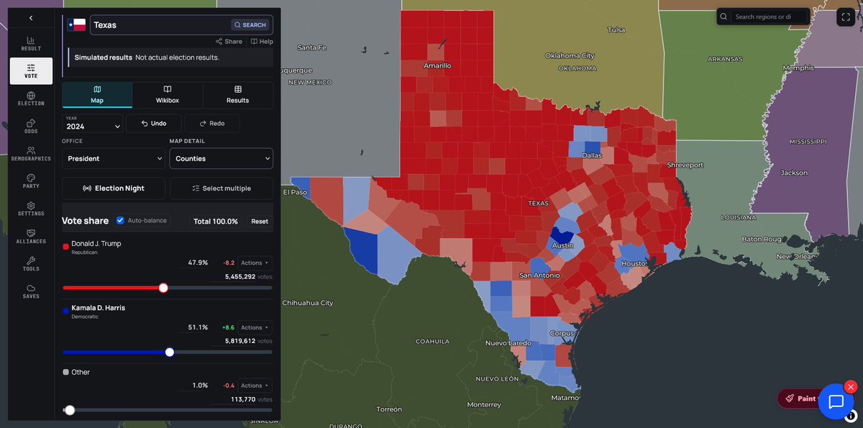863x428 pixels.
Task: Click Kamala D. Harris vote share slider handle
Action: [170, 352]
